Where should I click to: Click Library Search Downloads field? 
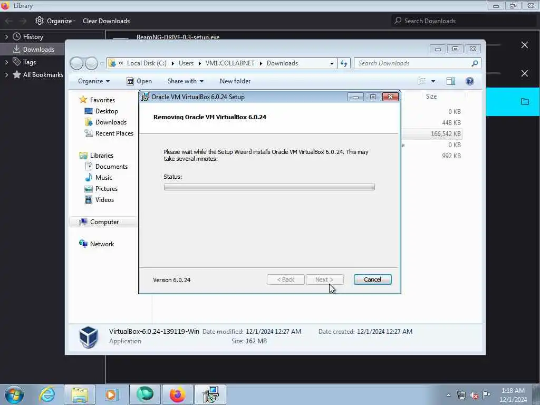464,21
